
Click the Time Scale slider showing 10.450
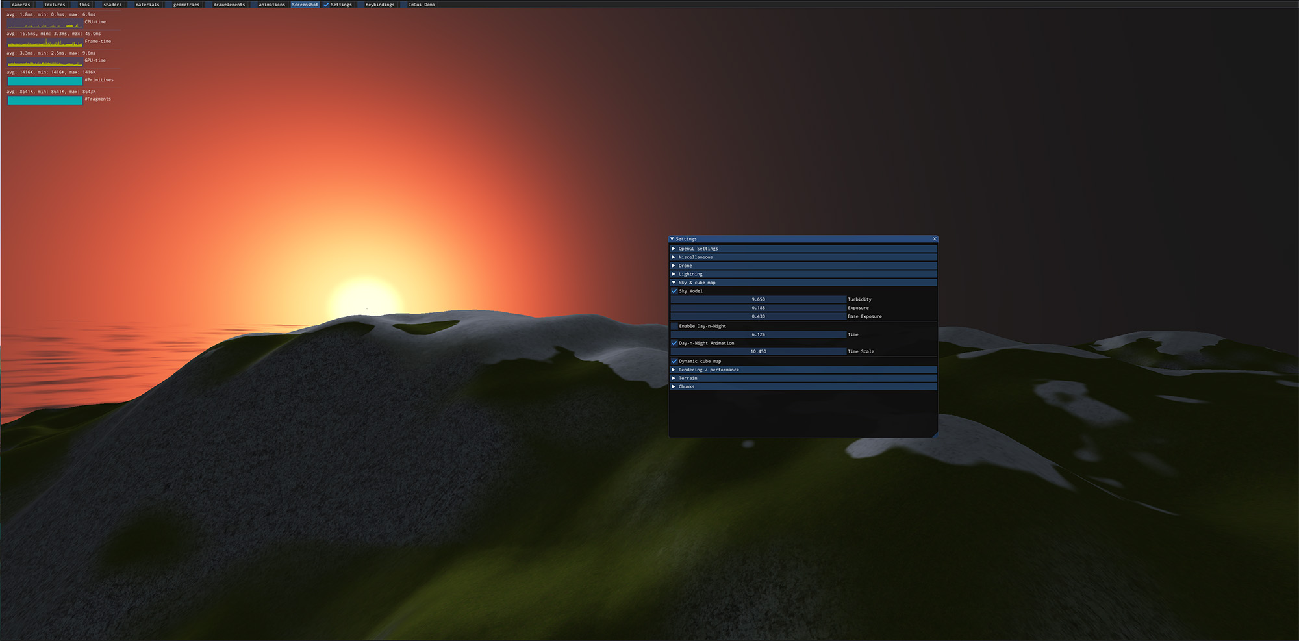(x=758, y=351)
